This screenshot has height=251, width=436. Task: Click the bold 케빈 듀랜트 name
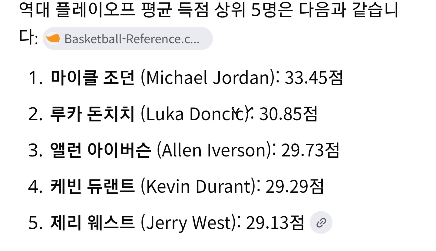click(92, 186)
